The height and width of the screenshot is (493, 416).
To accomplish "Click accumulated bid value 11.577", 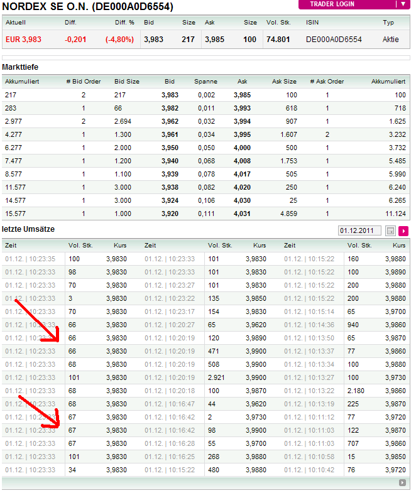I will (x=16, y=187).
